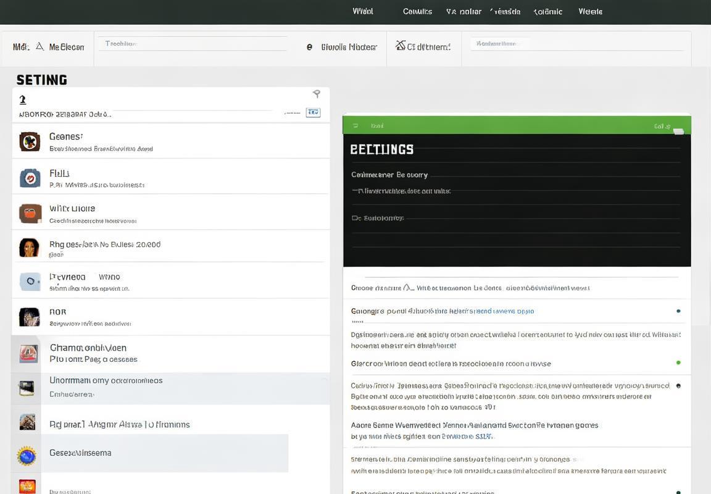Viewport: 711px width, 494px height.
Task: Click the 'Geenes' subtitle text line
Action: click(x=101, y=149)
